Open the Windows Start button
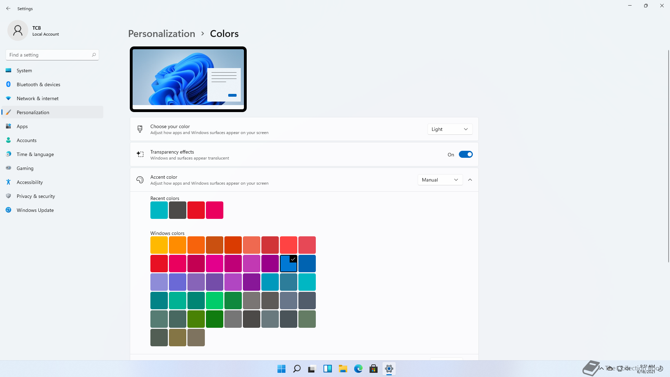Screen dimensions: 670x377 [x=281, y=369]
